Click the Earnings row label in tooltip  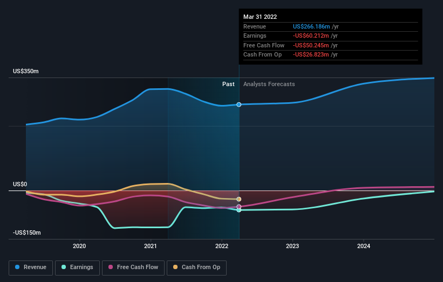255,36
